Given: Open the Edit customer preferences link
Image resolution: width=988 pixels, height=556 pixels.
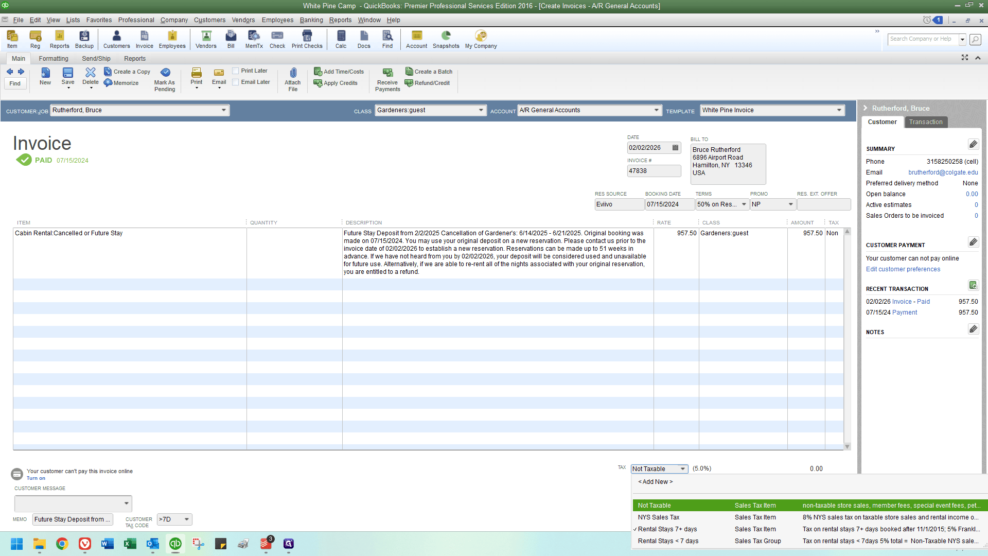Looking at the screenshot, I should [903, 269].
